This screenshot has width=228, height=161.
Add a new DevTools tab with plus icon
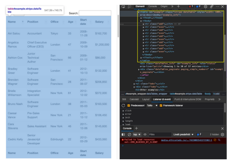[178, 7]
